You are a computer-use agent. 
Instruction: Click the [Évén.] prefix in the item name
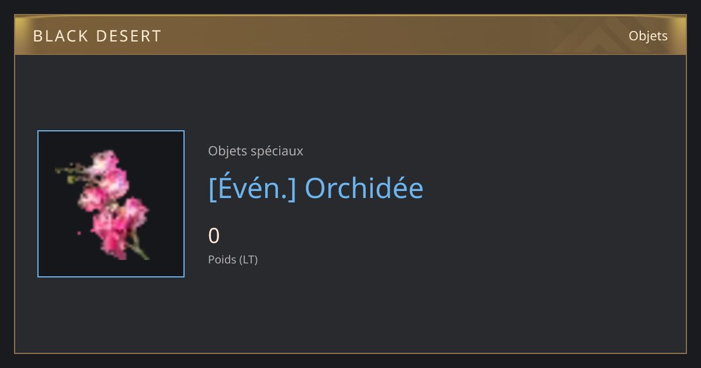[252, 188]
